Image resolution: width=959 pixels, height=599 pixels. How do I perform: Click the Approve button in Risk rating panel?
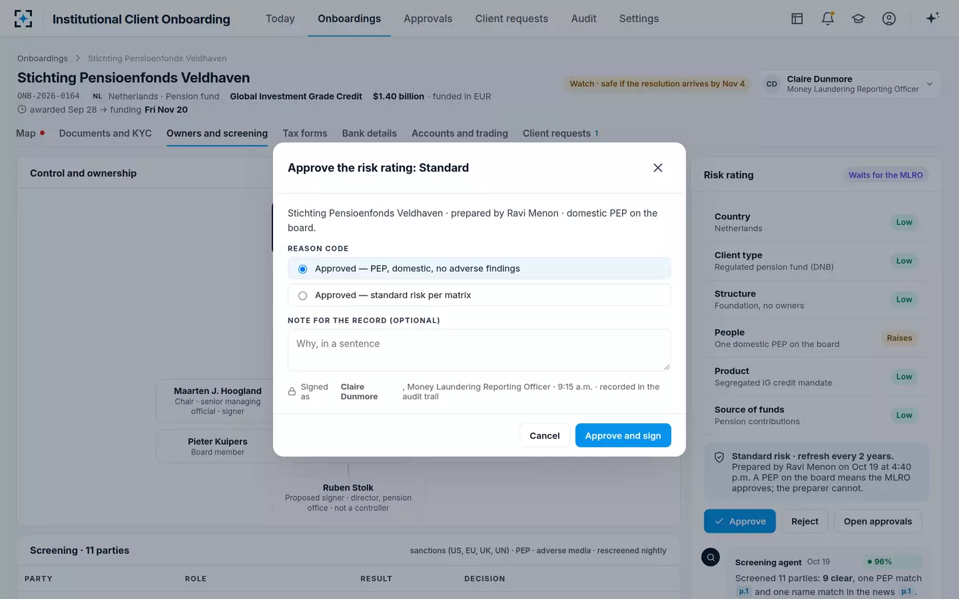740,521
